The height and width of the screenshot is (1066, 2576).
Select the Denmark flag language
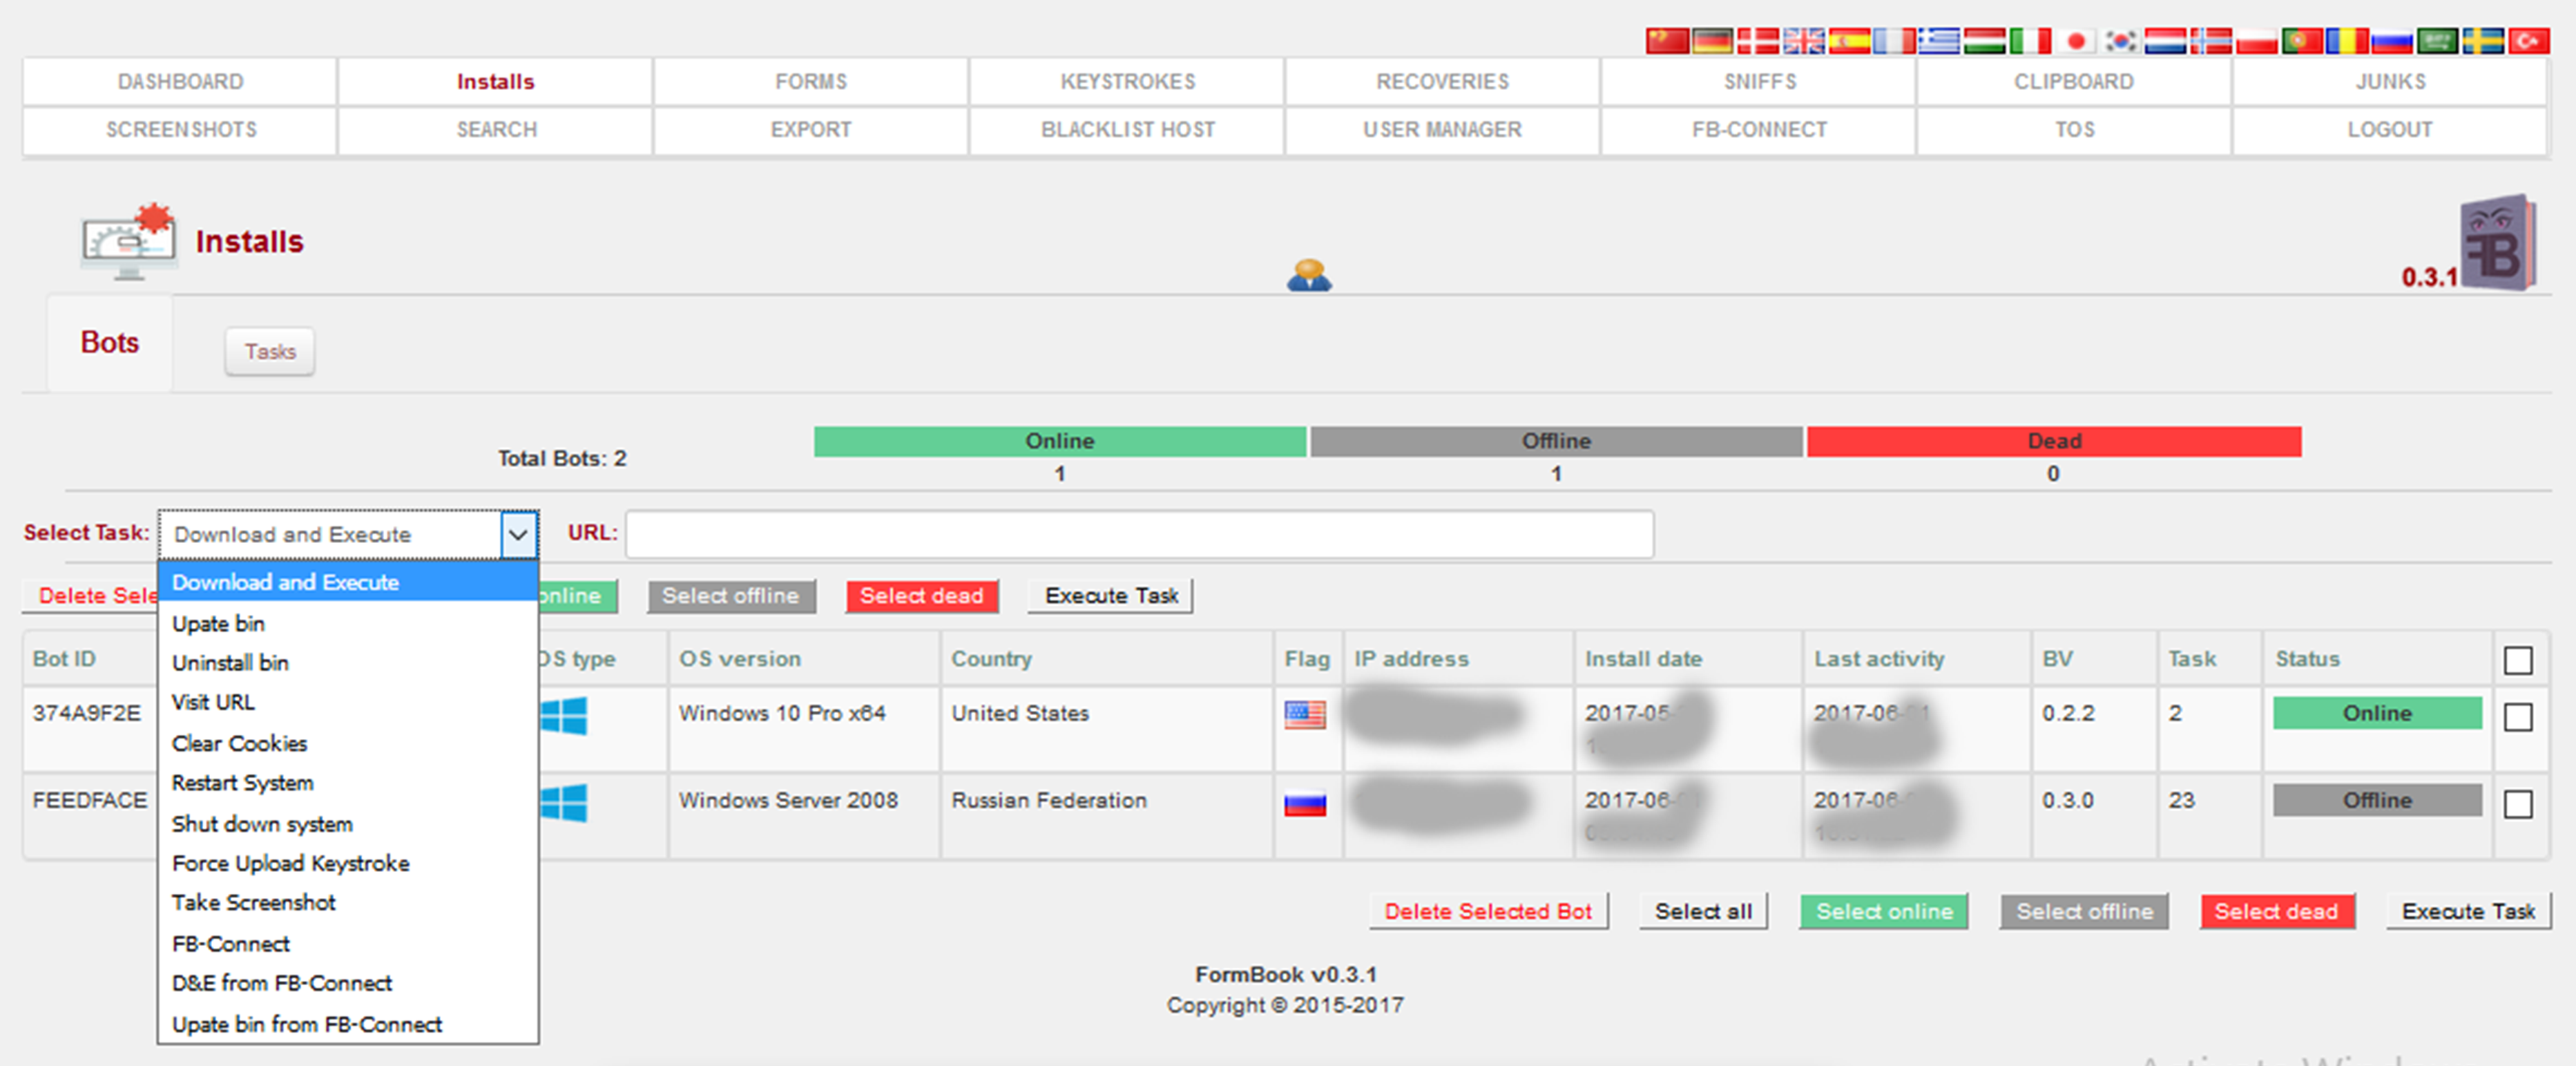pyautogui.click(x=1757, y=41)
